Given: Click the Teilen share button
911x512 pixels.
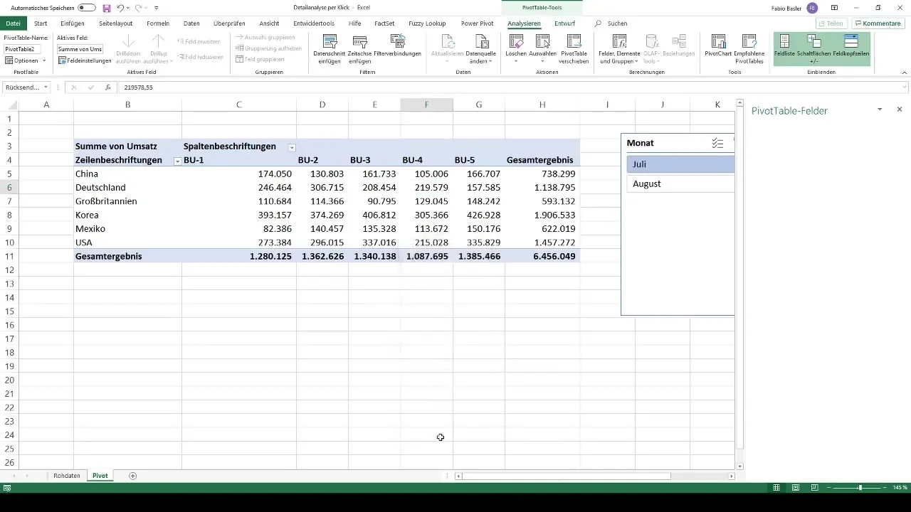Looking at the screenshot, I should (x=831, y=23).
